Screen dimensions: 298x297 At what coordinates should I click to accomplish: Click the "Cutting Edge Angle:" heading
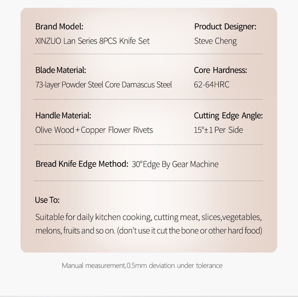228,115
